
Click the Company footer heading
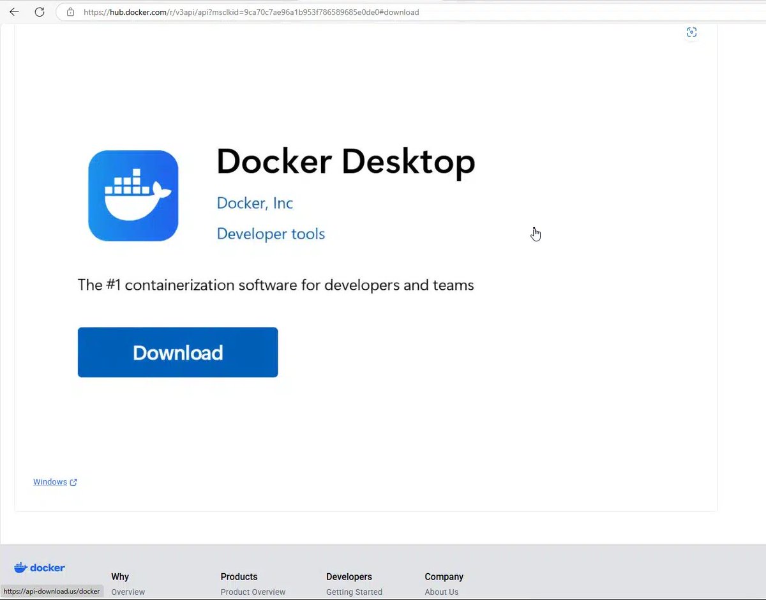[444, 576]
